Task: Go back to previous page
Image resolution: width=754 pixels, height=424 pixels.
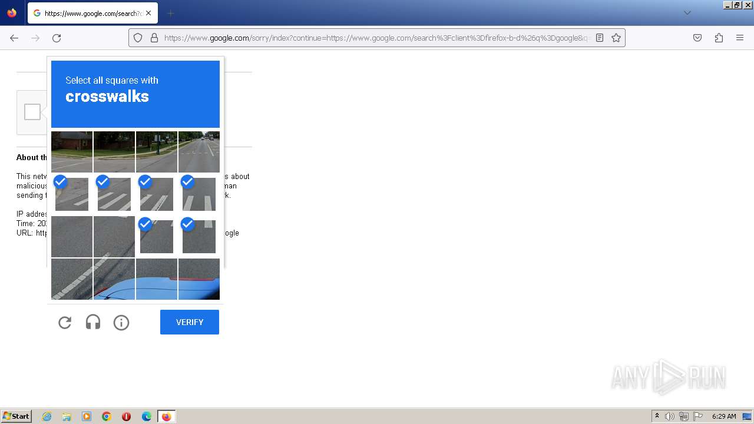Action: [14, 38]
